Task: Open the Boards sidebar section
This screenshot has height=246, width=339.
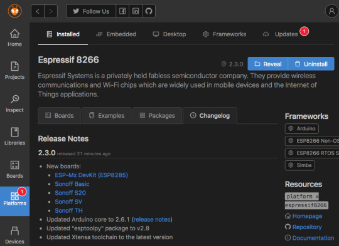Action: coord(14,169)
